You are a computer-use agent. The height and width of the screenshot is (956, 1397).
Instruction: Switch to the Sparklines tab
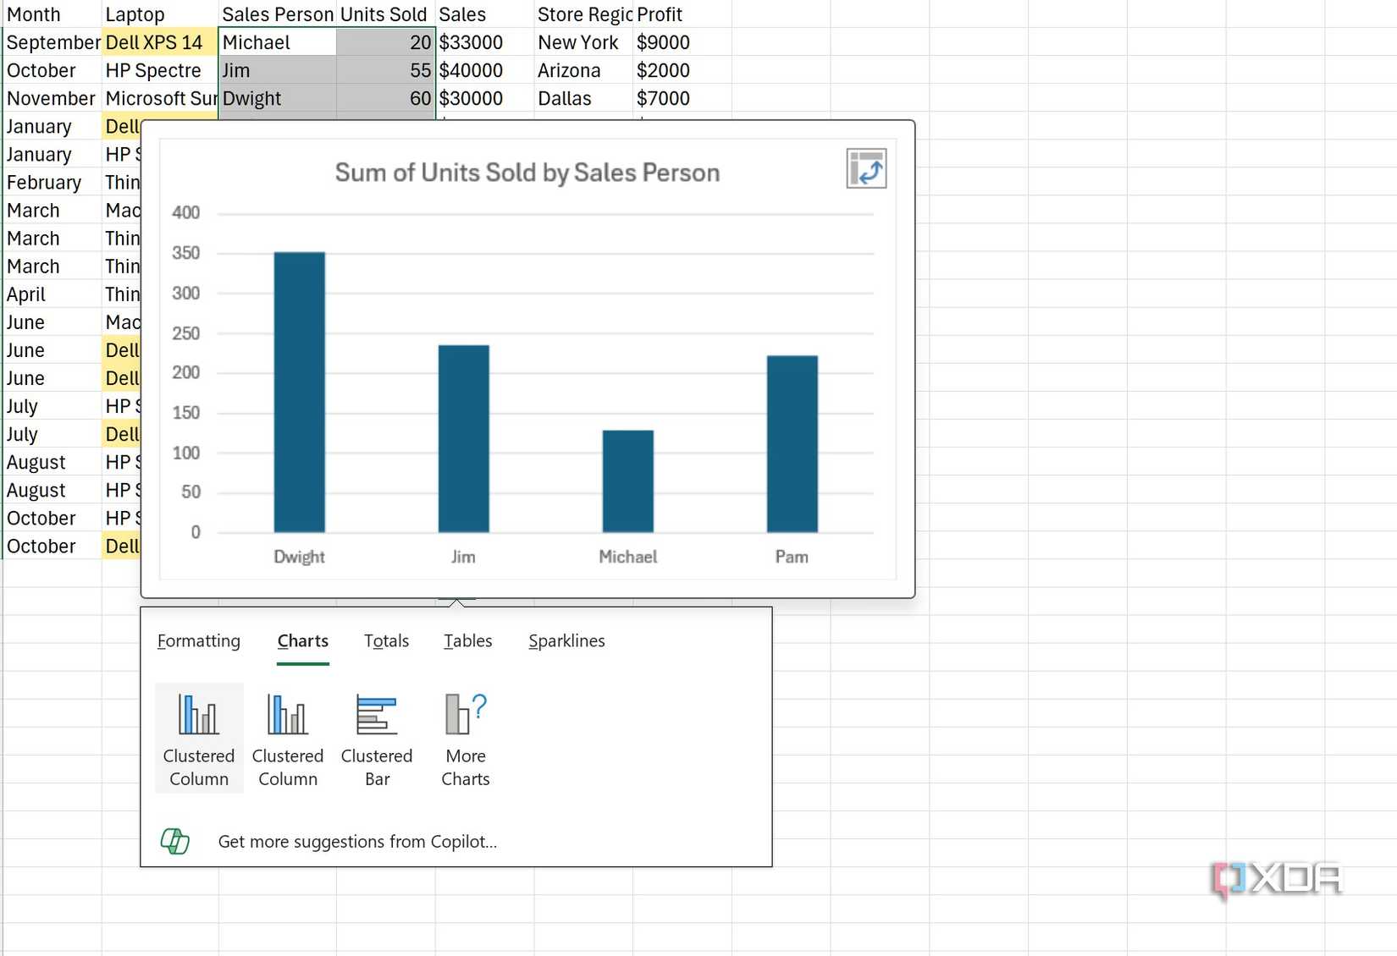566,641
